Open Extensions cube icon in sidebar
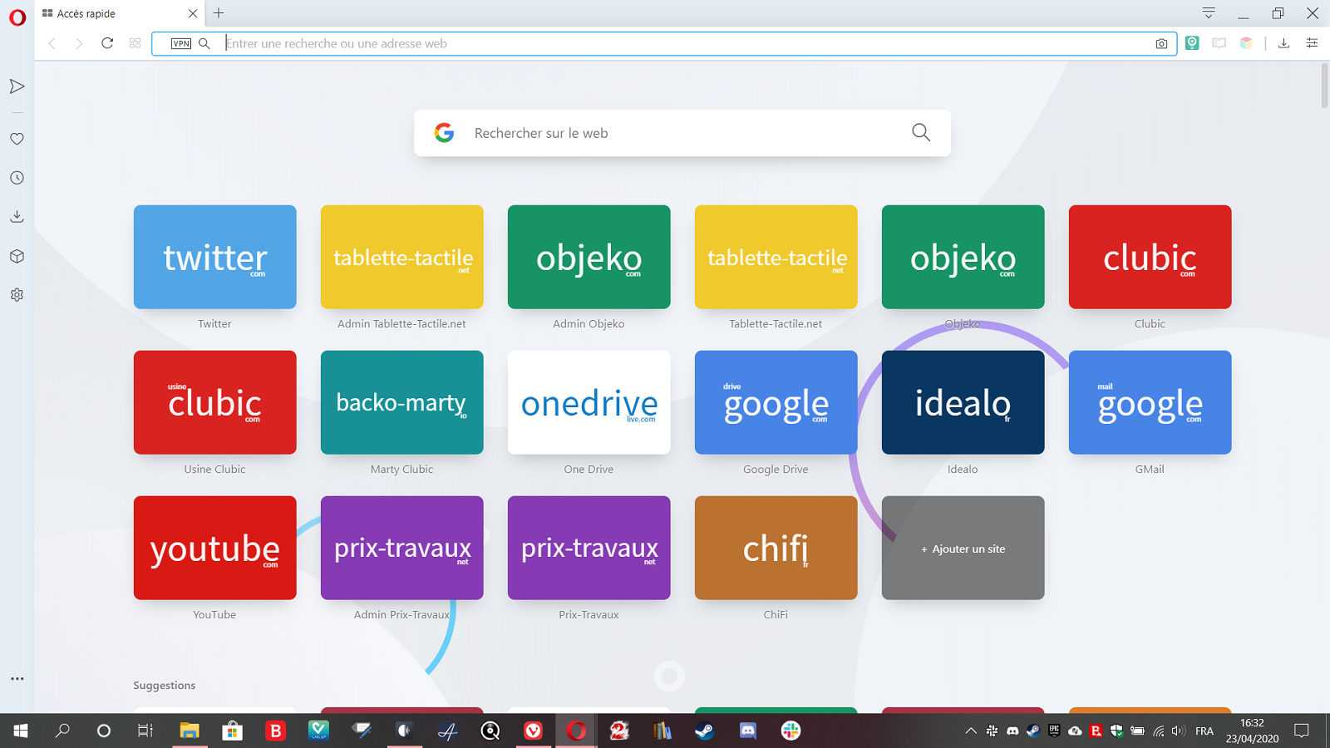1330x748 pixels. pyautogui.click(x=17, y=256)
